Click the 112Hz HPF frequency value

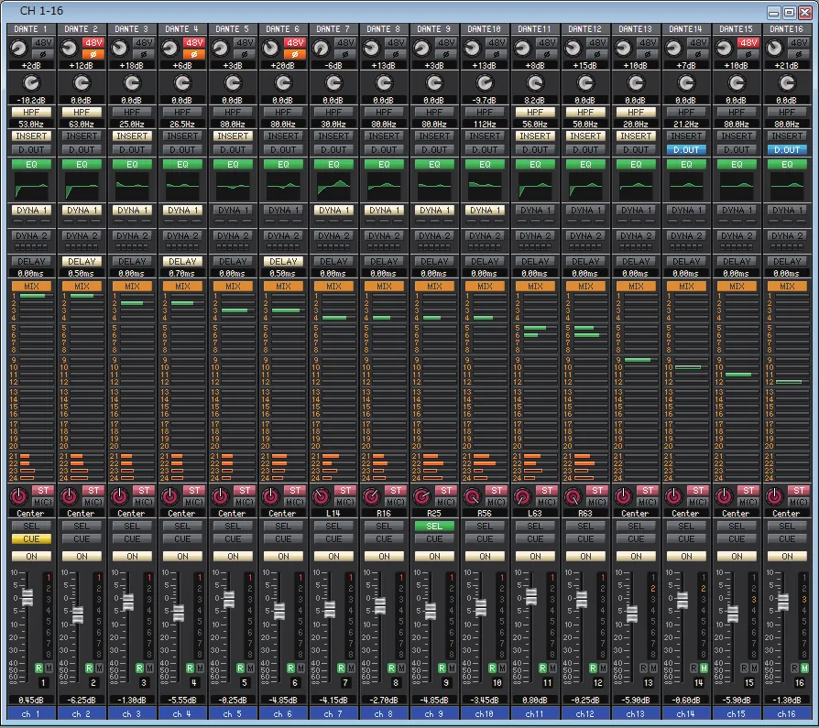(485, 125)
